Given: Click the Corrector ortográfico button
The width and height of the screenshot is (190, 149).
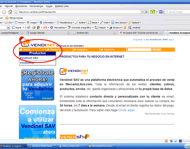Looking at the screenshot, I should [x=79, y=28].
